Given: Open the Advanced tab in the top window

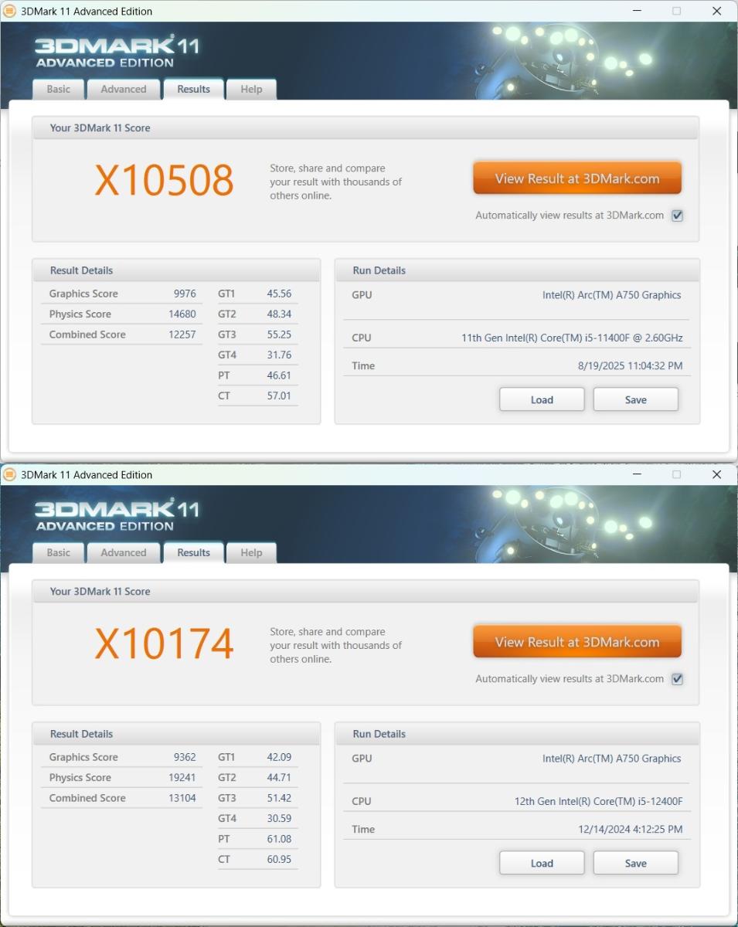Looking at the screenshot, I should [x=124, y=89].
